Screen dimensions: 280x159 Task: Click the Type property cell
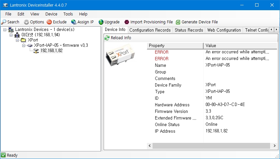(x=160, y=92)
